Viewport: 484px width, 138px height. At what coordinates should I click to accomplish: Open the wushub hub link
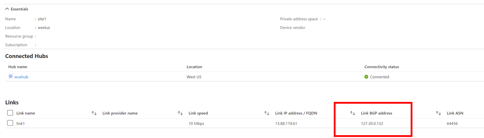pyautogui.click(x=21, y=77)
